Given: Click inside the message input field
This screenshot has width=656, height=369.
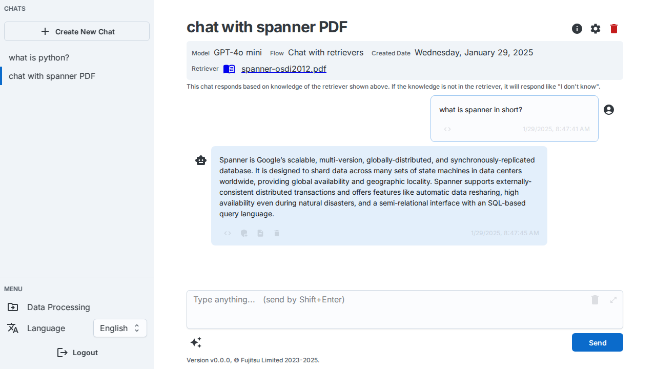Looking at the screenshot, I should [x=359, y=307].
